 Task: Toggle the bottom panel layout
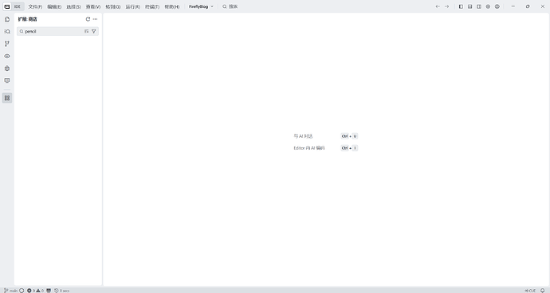click(470, 6)
